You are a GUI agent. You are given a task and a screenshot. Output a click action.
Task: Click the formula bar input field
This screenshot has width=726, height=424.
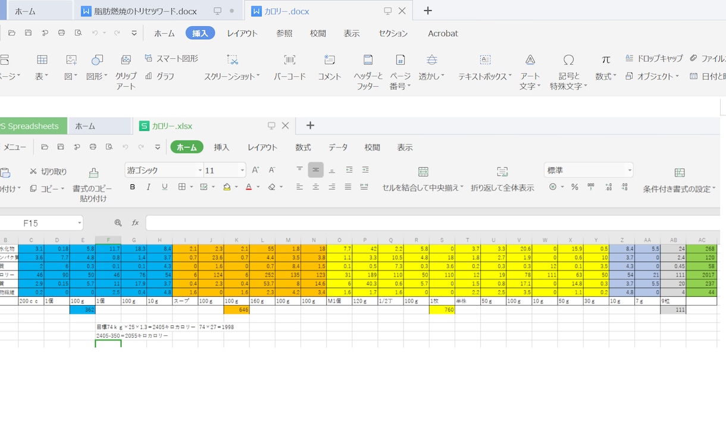tap(433, 223)
